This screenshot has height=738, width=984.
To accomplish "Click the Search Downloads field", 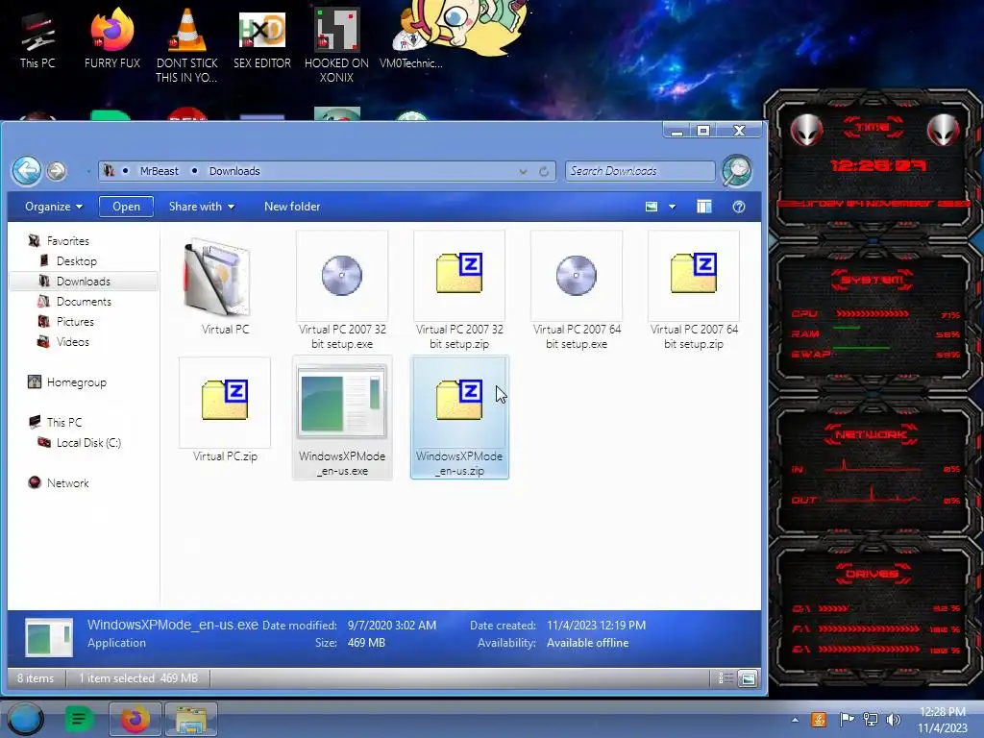I will tap(640, 171).
